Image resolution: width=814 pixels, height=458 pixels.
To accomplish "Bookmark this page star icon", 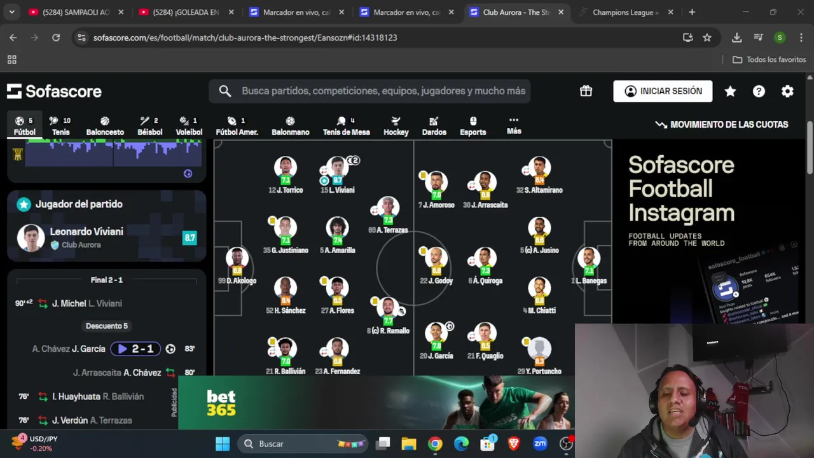I will [x=707, y=38].
